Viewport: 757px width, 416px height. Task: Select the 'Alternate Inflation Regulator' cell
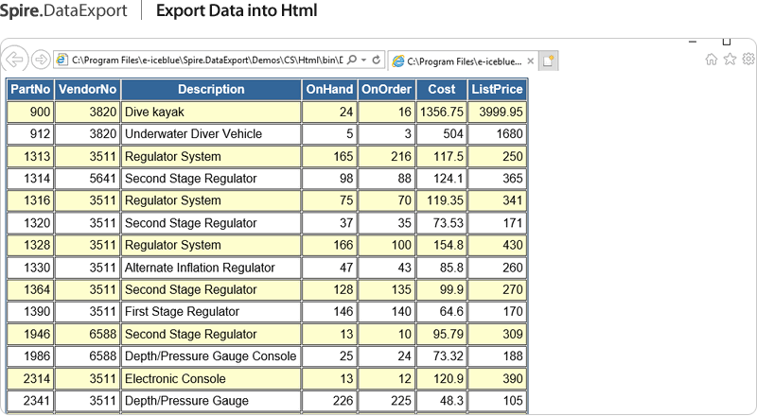pos(211,268)
